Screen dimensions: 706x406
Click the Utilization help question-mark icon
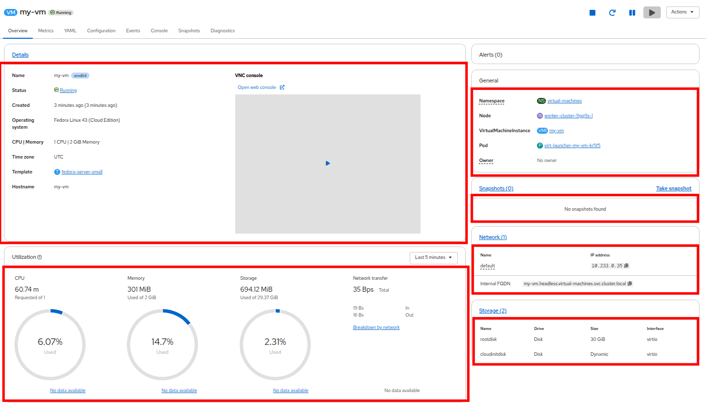pos(40,257)
